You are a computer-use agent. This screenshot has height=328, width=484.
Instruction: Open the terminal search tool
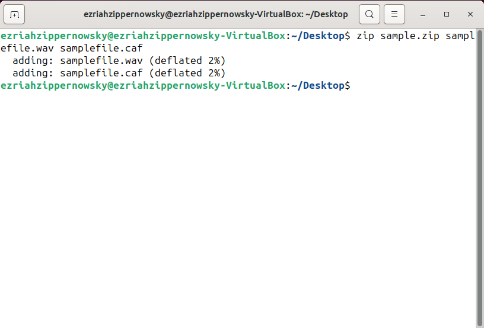pyautogui.click(x=369, y=14)
